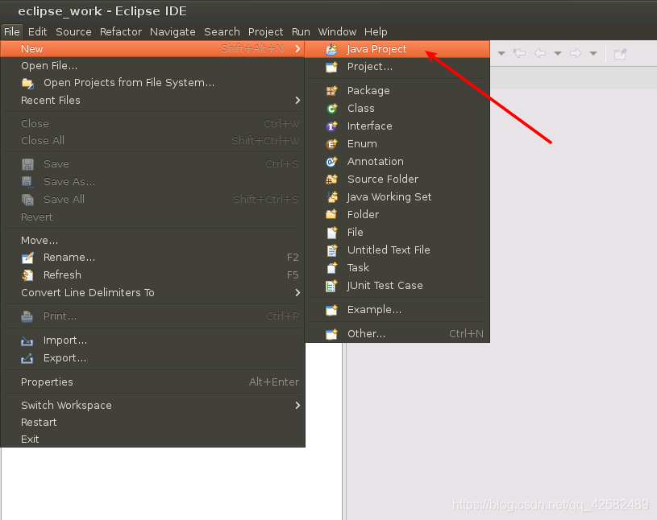Click the Export icon in File menu
This screenshot has width=657, height=520.
[27, 358]
